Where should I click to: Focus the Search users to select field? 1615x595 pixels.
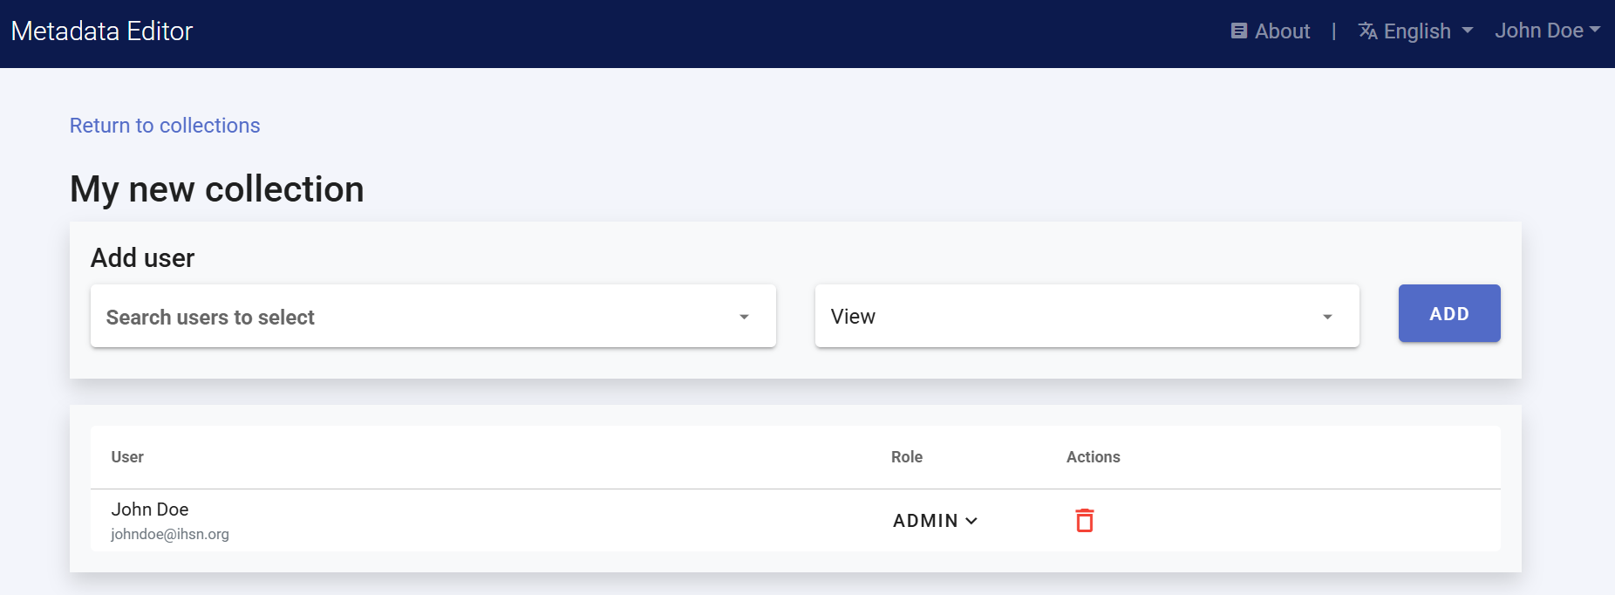[410, 317]
